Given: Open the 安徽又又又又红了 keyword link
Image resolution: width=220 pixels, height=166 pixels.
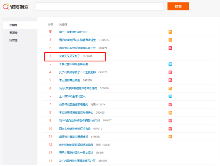Looking at the screenshot, I should (x=70, y=56).
